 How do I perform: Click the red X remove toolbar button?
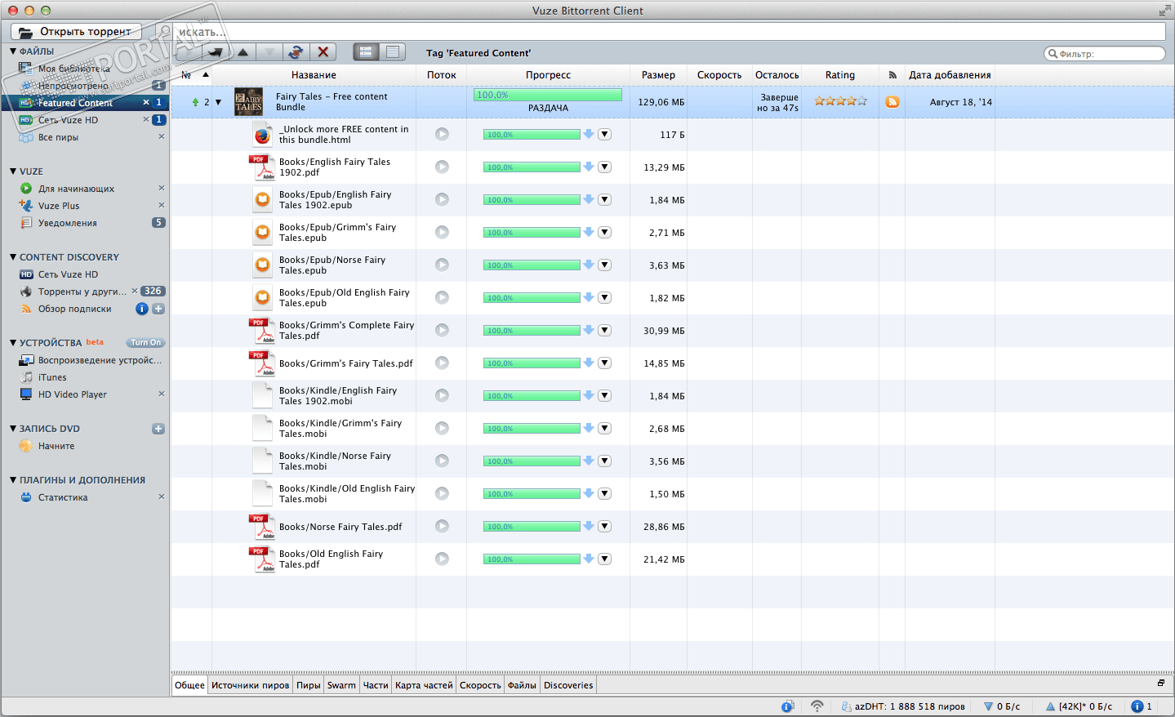click(x=323, y=52)
